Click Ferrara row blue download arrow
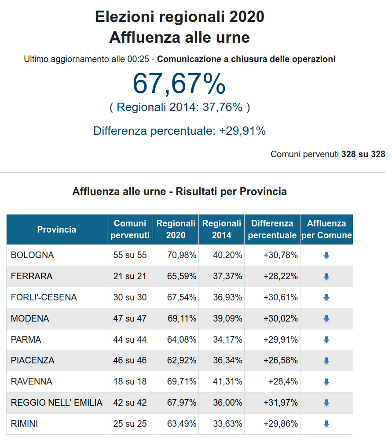The width and height of the screenshot is (392, 444). point(326,277)
